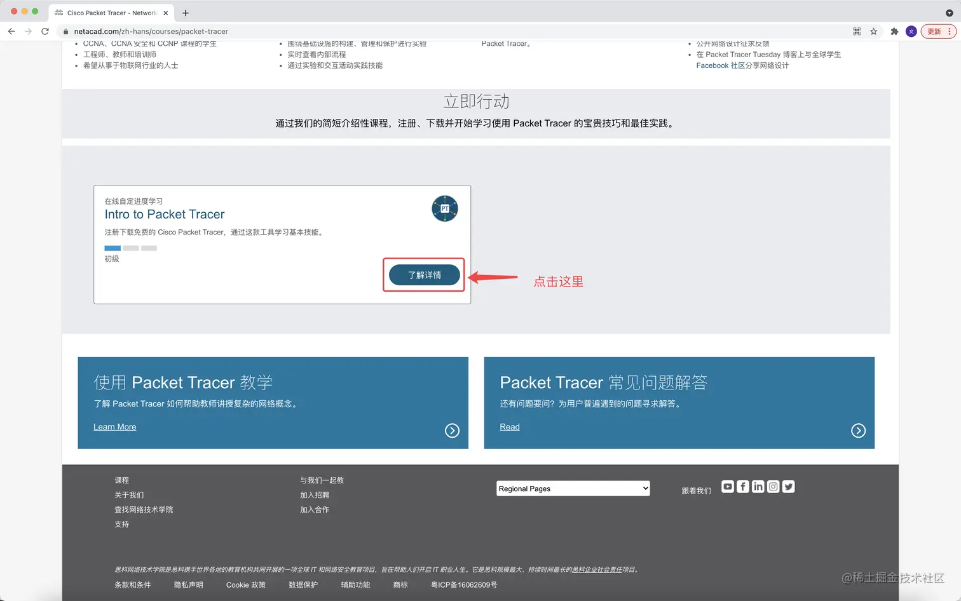Click the browser back arrow
Viewport: 961px width, 601px height.
point(11,31)
